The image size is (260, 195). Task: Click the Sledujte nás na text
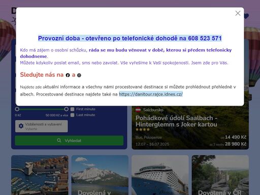(42, 75)
